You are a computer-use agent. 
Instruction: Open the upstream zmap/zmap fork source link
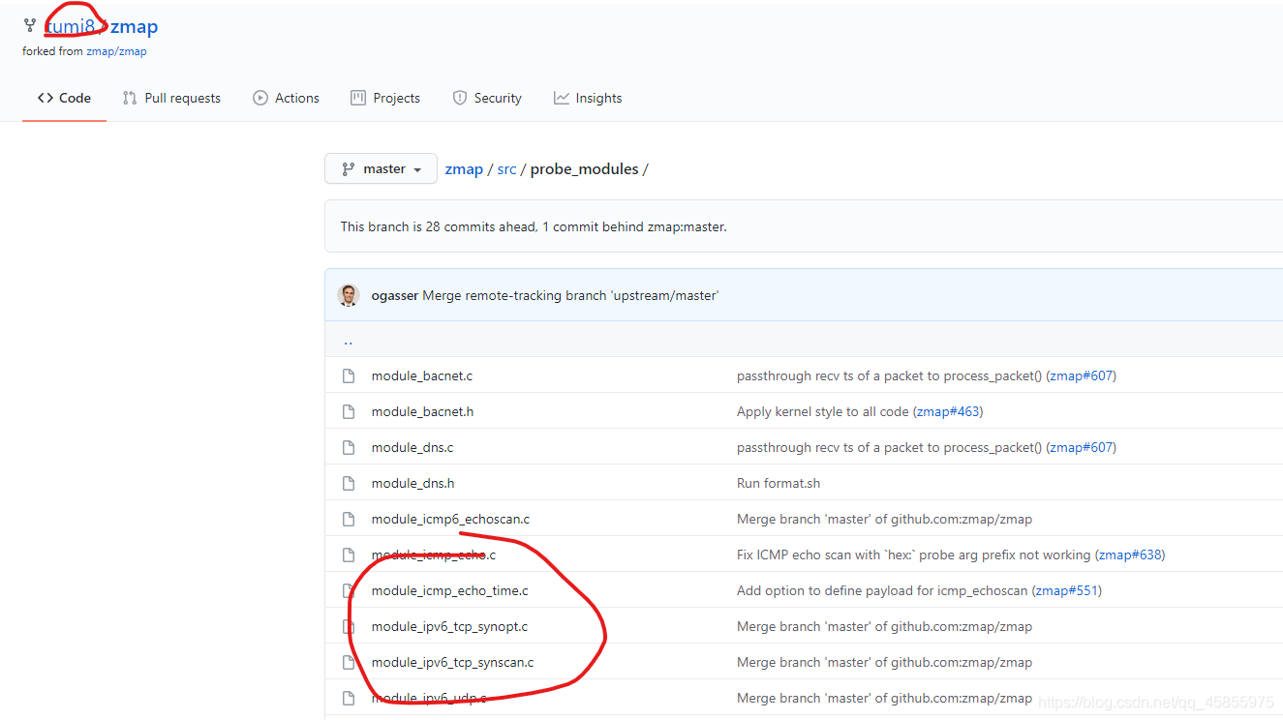[116, 51]
